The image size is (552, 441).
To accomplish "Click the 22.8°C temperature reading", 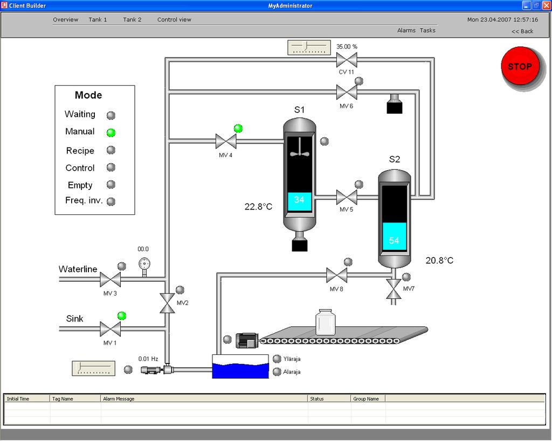I will (258, 207).
